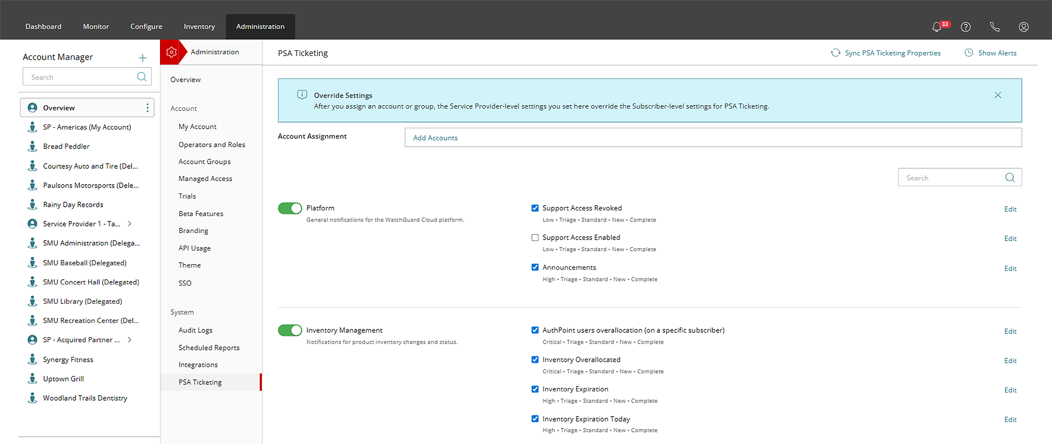This screenshot has height=444, width=1052.
Task: Expand the SP - Acquired Partner account
Action: pos(130,340)
